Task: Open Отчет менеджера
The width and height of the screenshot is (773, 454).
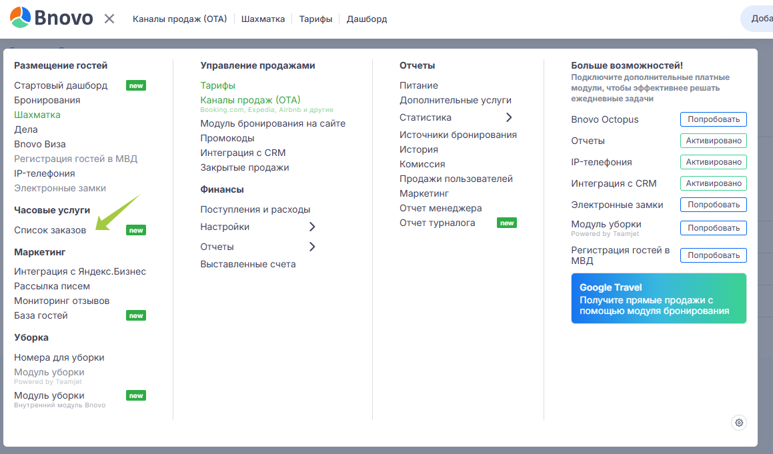Action: 440,208
